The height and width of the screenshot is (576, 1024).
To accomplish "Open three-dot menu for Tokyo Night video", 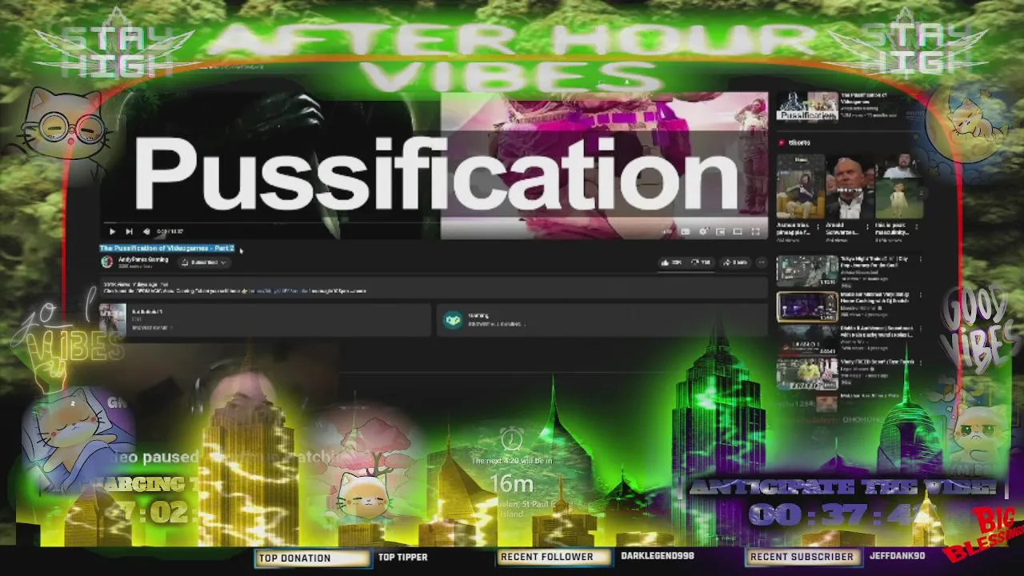I will tap(920, 260).
